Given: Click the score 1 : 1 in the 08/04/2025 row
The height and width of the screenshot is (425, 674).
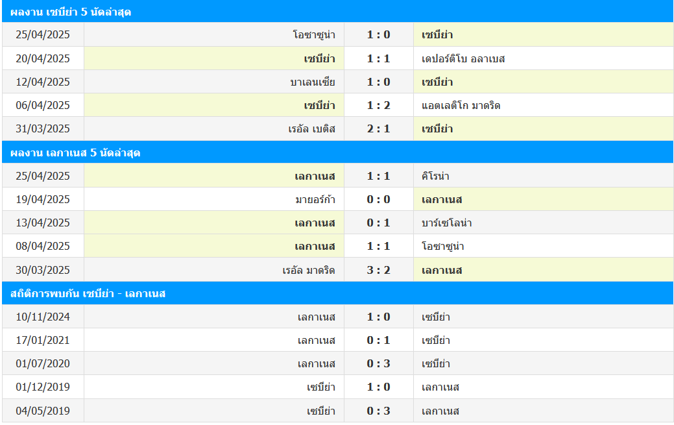Looking at the screenshot, I should click(x=379, y=246).
